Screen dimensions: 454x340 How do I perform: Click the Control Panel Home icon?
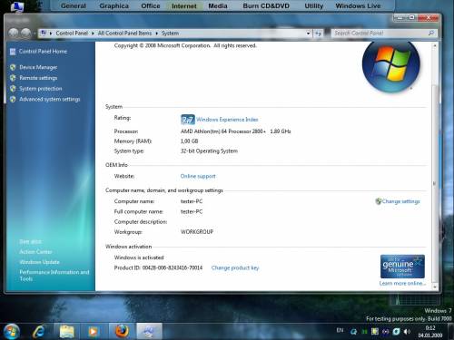coord(13,52)
